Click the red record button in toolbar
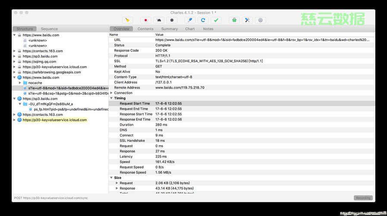 click(x=146, y=20)
